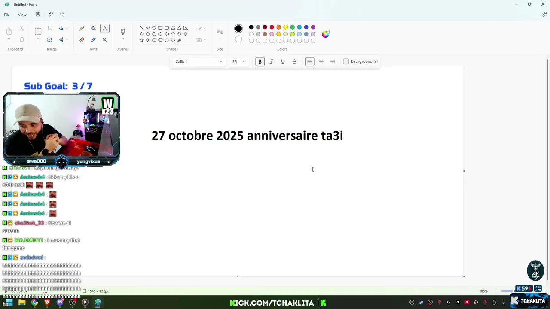Viewport: 550px width, 309px height.
Task: Open Brave browser from taskbar
Action: [47, 303]
